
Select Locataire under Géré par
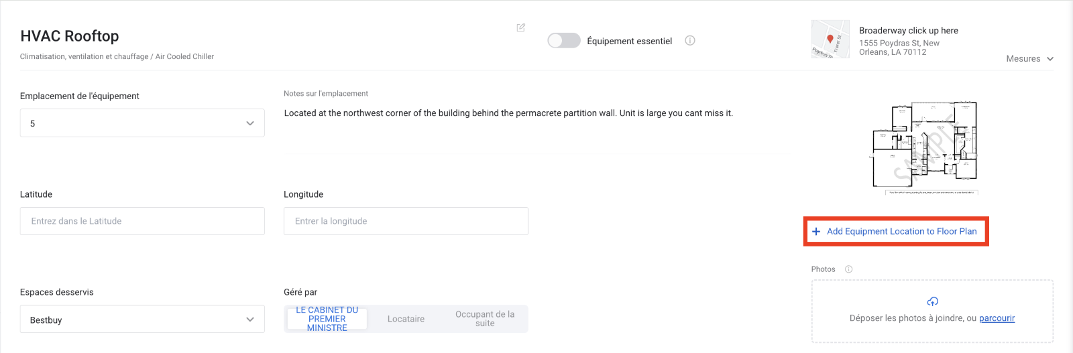click(406, 319)
